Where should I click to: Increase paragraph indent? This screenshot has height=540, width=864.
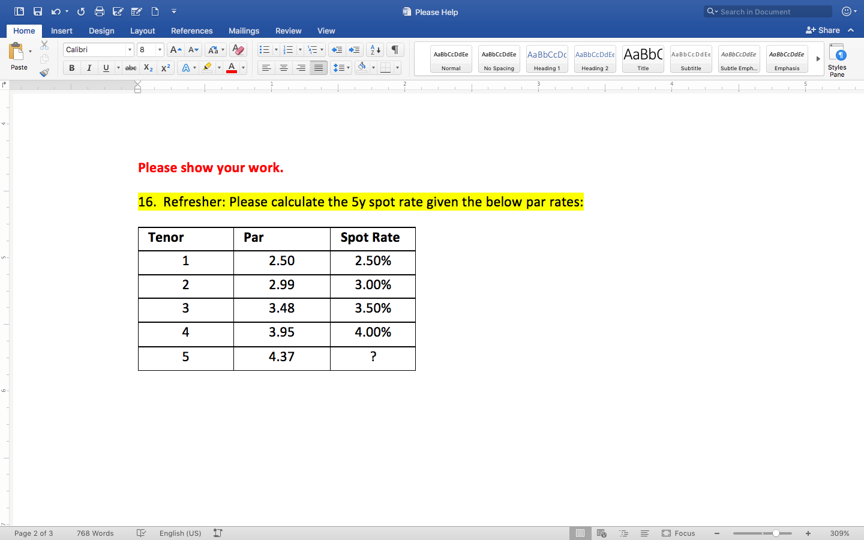click(x=355, y=50)
